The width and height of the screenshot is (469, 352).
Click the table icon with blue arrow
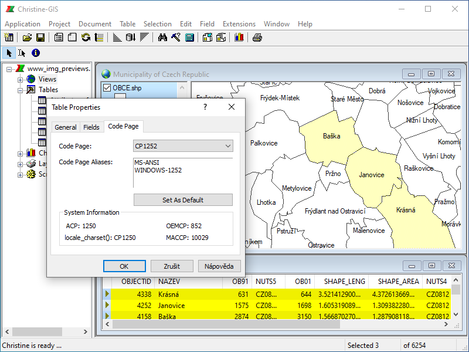(208, 38)
